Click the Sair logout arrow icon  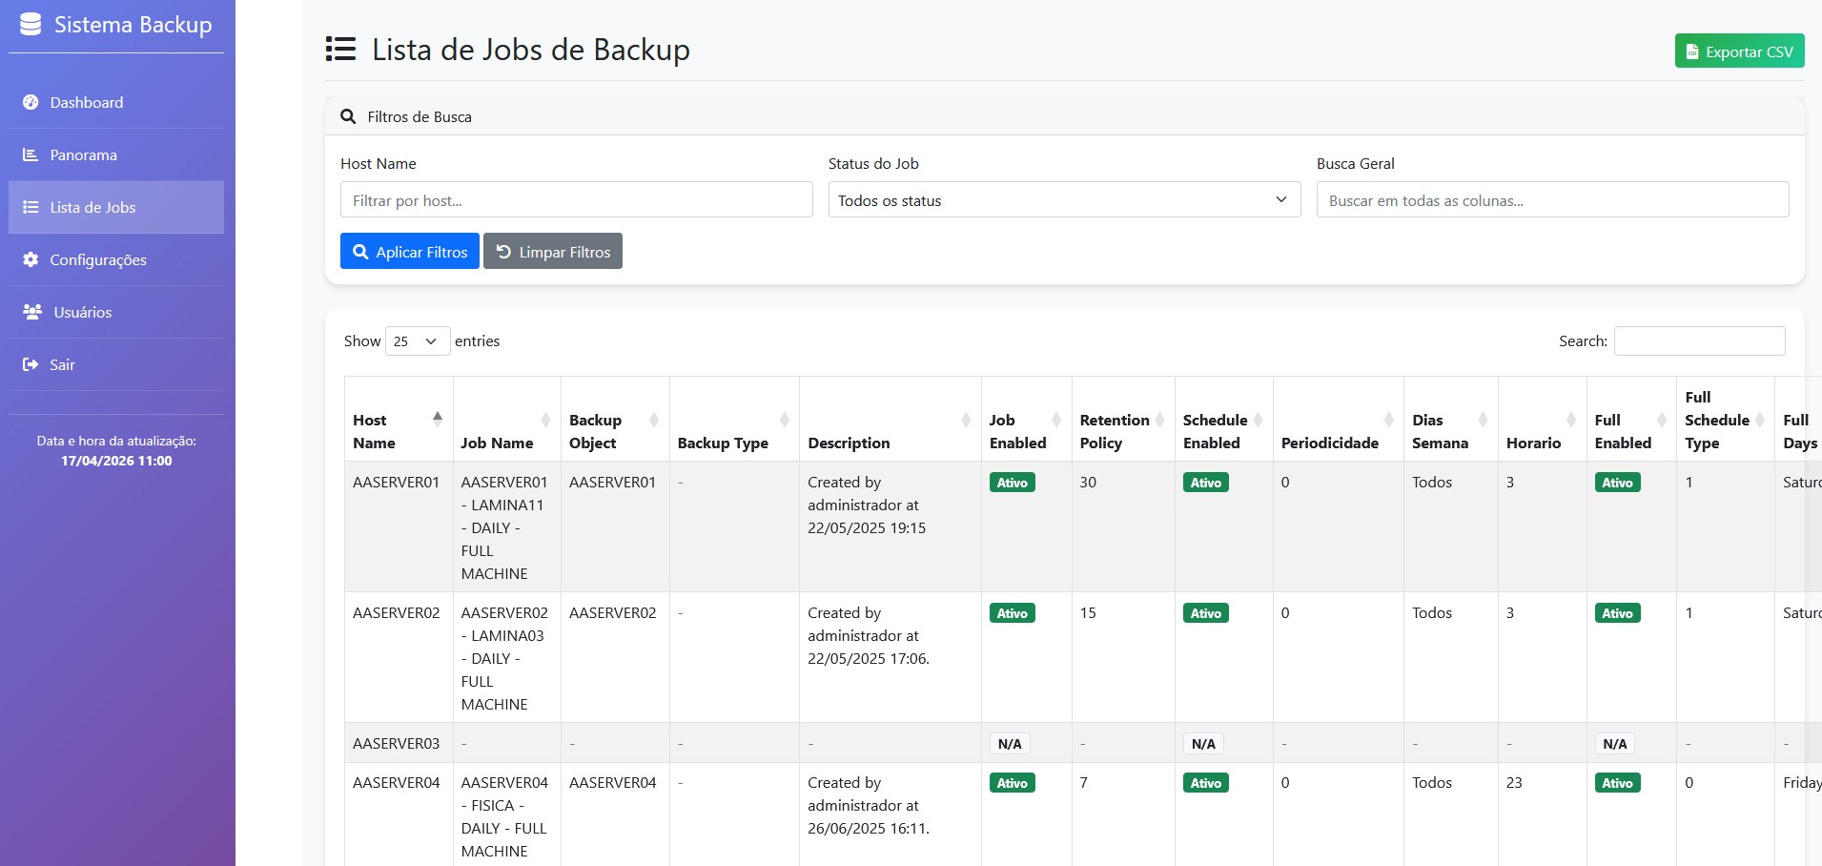(x=31, y=364)
